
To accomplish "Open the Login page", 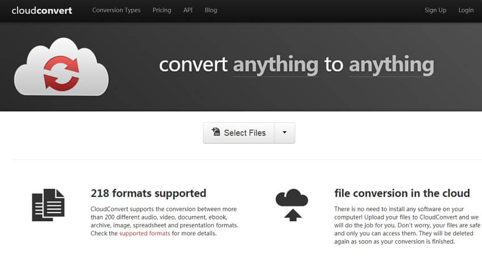I will pos(466,10).
